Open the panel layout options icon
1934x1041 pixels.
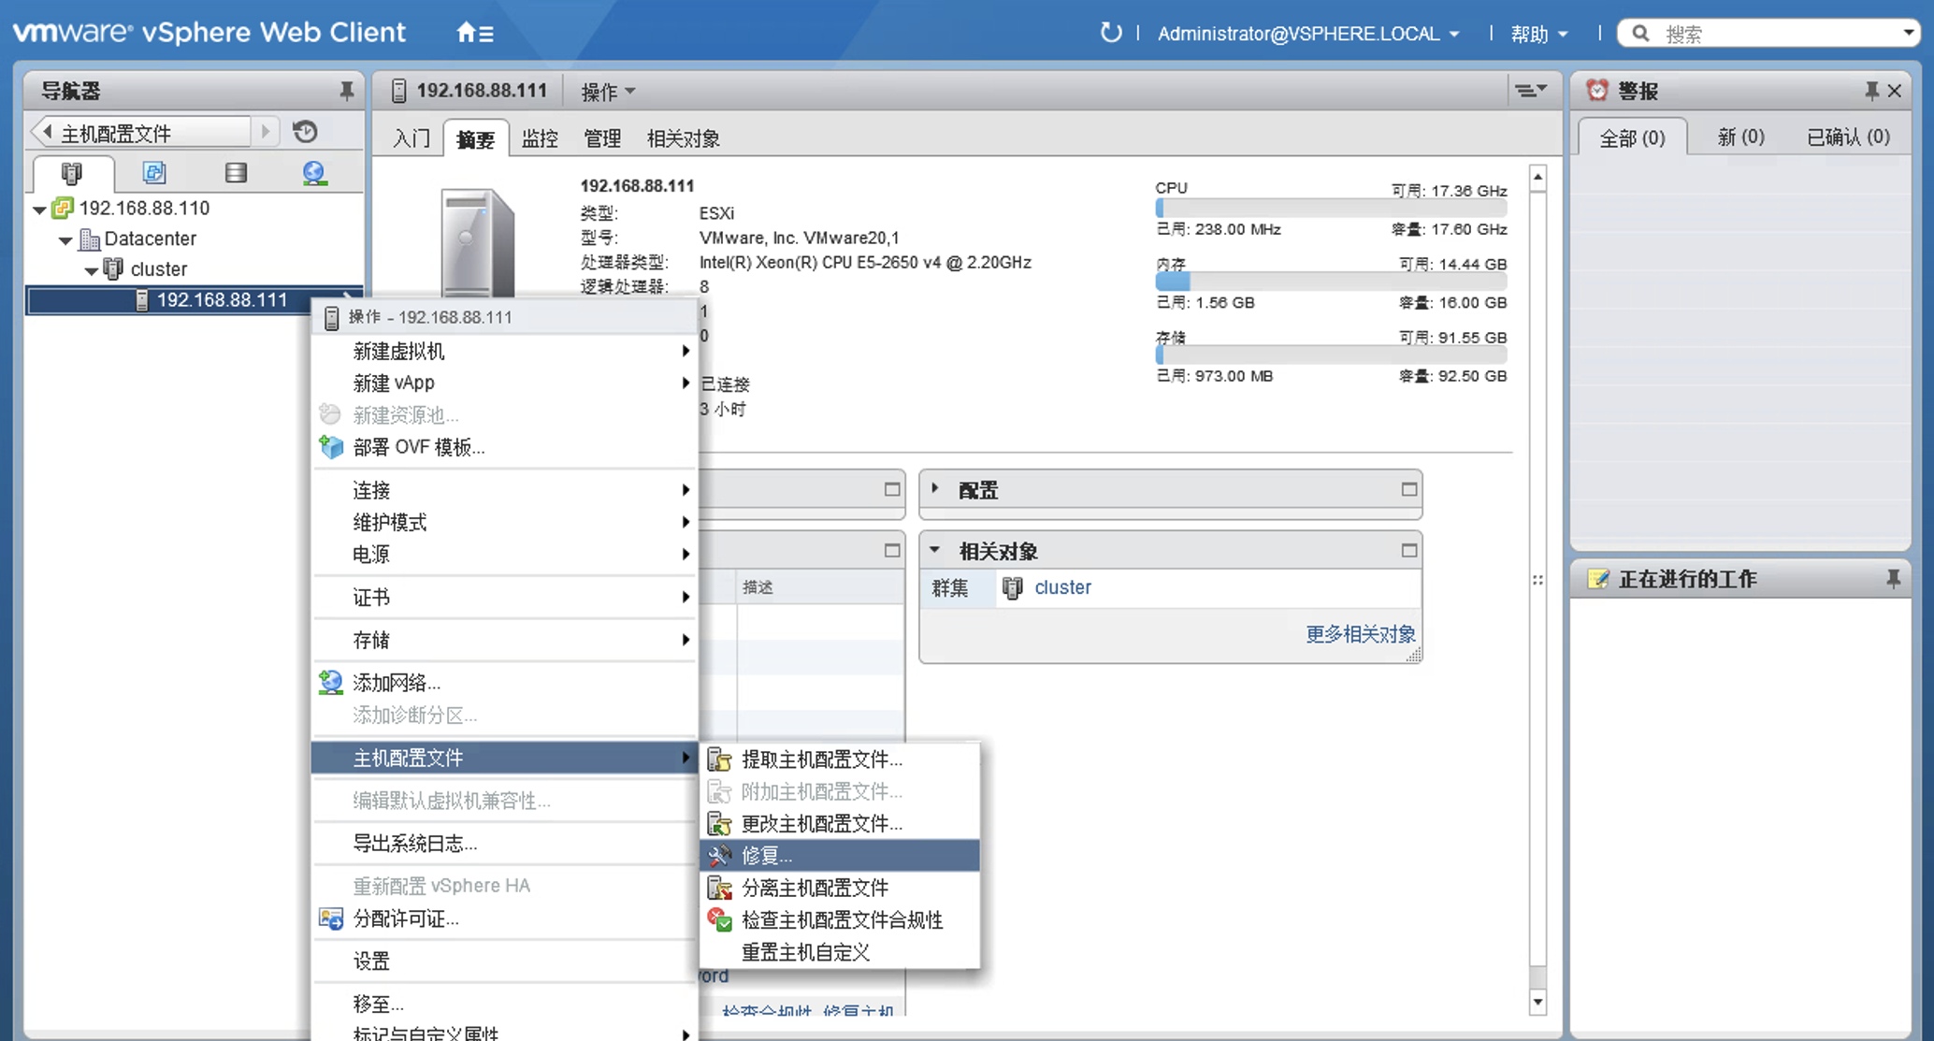point(1531,91)
